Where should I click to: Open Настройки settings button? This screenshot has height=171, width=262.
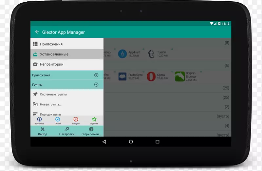(67, 131)
